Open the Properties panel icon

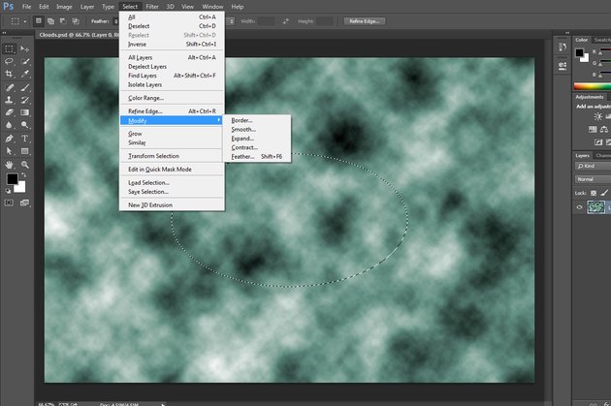tap(563, 66)
